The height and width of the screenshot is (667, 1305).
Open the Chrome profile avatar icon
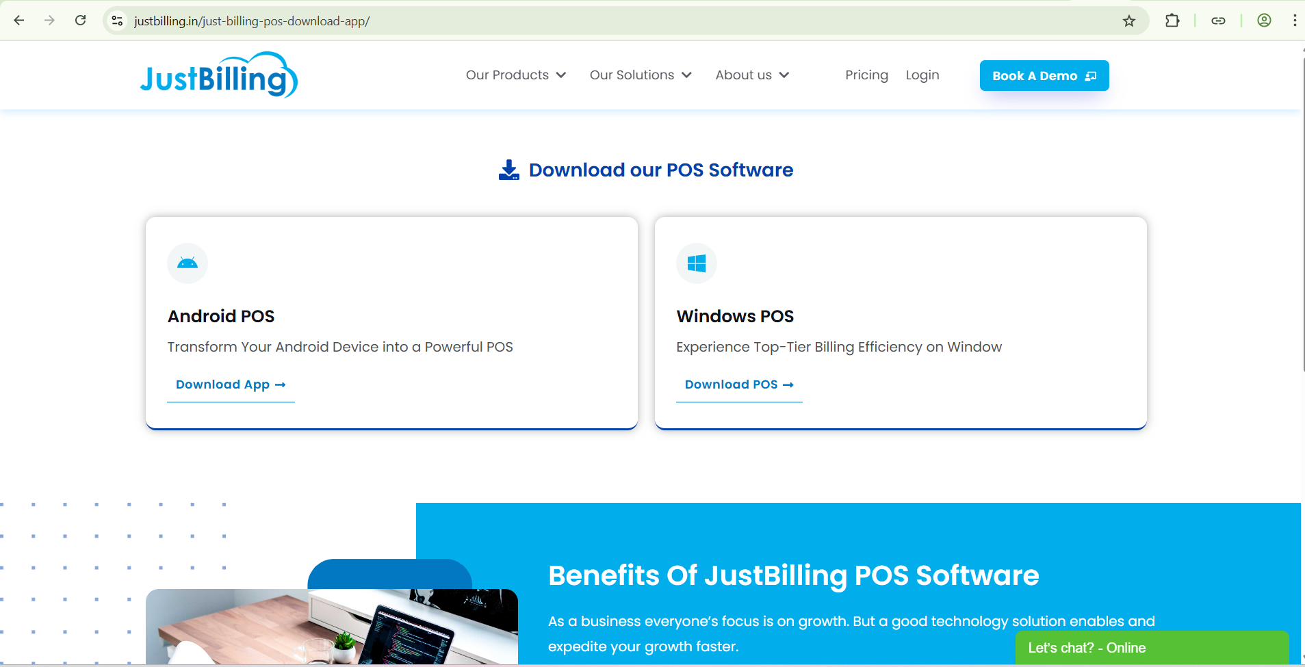(x=1264, y=21)
